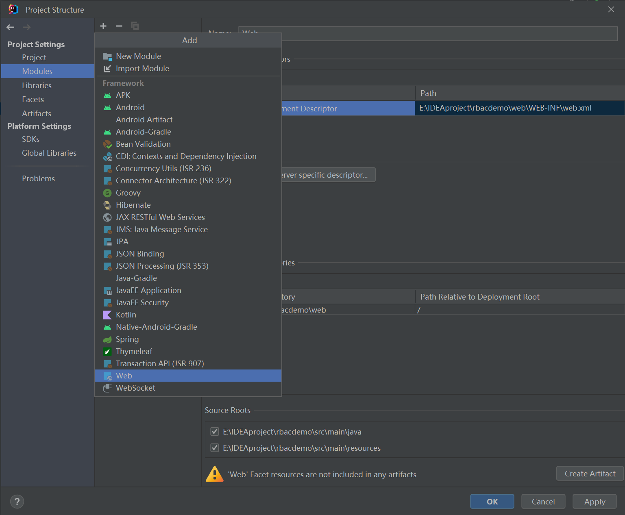
Task: Click the Web facet icon
Action: 107,376
